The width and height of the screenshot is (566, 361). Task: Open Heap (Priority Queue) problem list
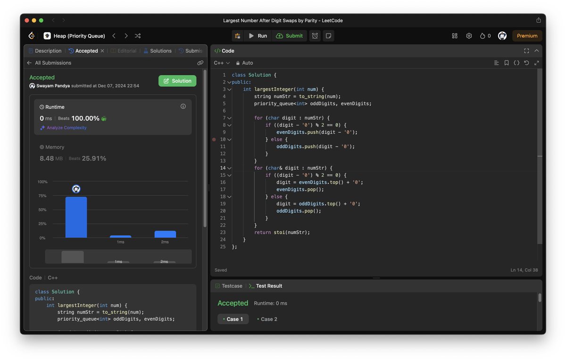75,36
